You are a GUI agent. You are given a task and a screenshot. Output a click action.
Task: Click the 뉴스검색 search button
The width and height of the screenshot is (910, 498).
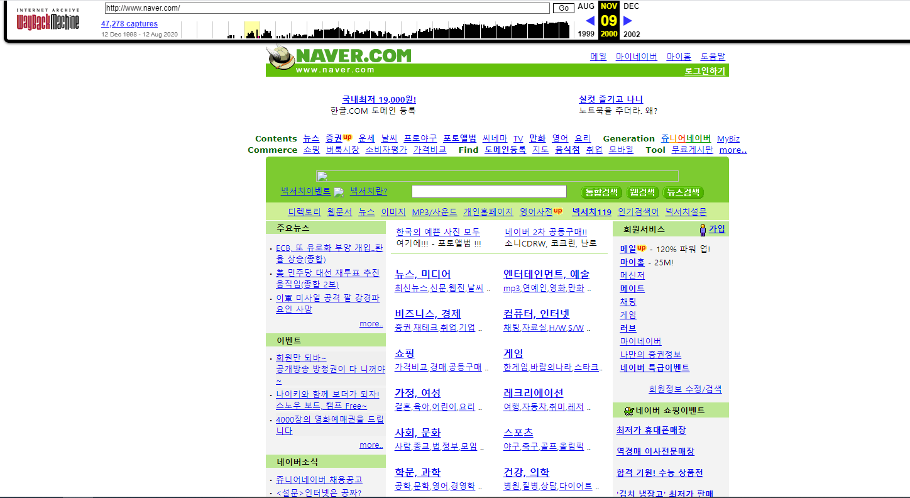coord(683,192)
